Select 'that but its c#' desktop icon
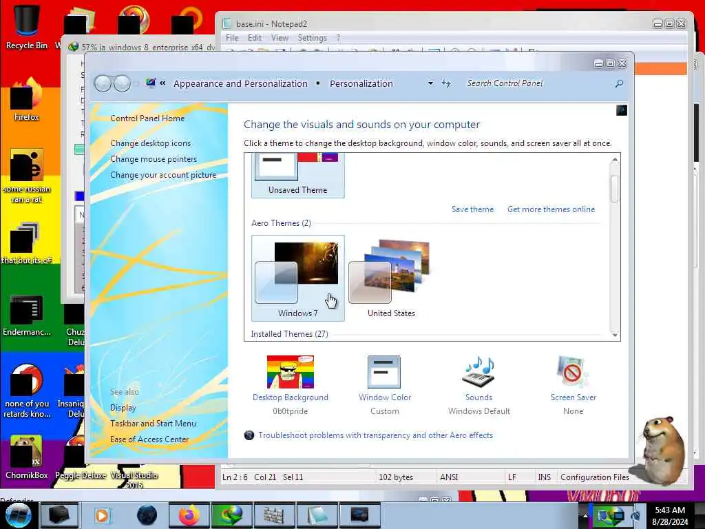This screenshot has height=529, width=705. (27, 243)
